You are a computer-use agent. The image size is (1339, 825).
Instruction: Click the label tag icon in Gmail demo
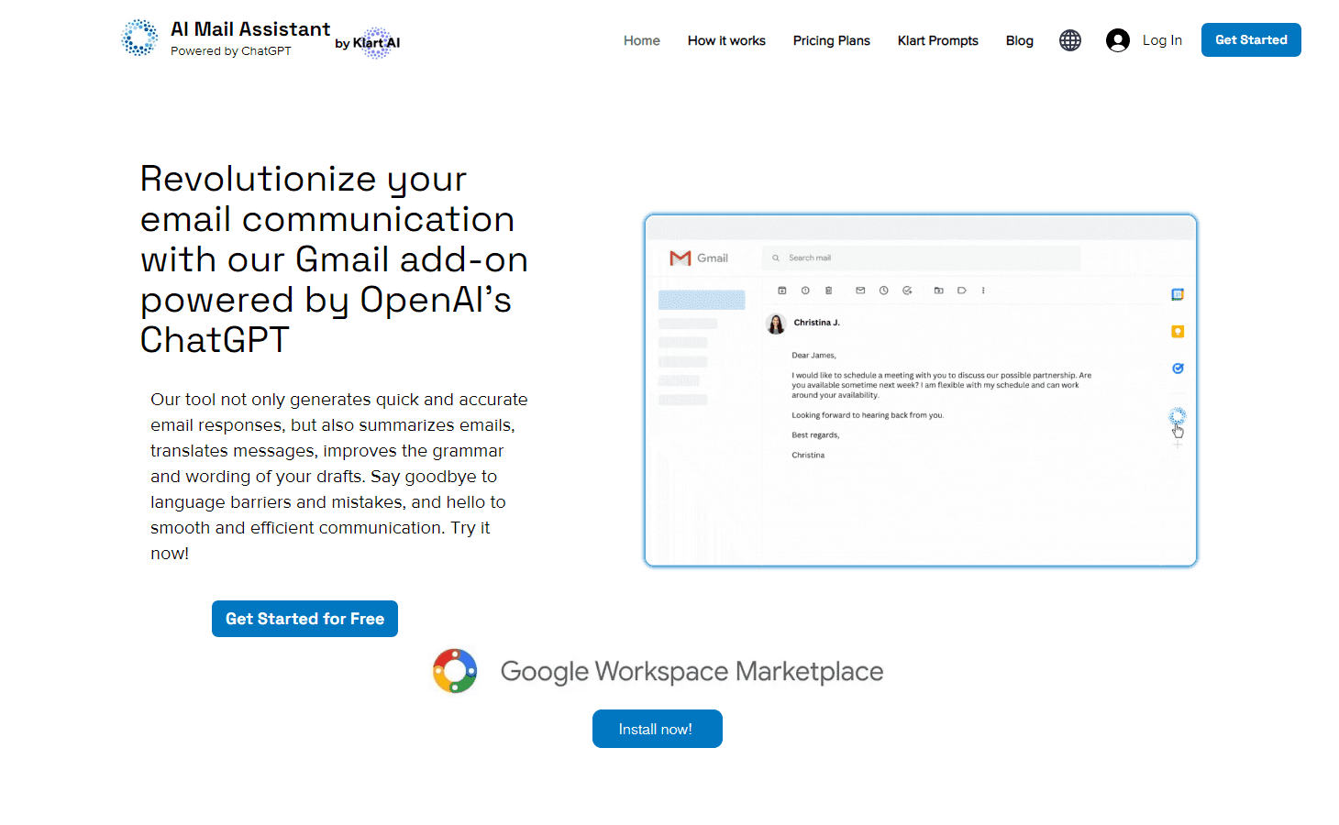962,291
